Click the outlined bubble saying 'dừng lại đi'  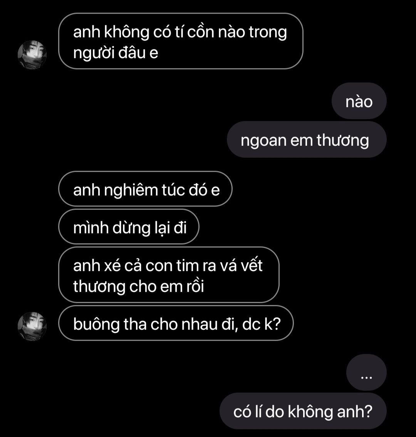point(129,226)
